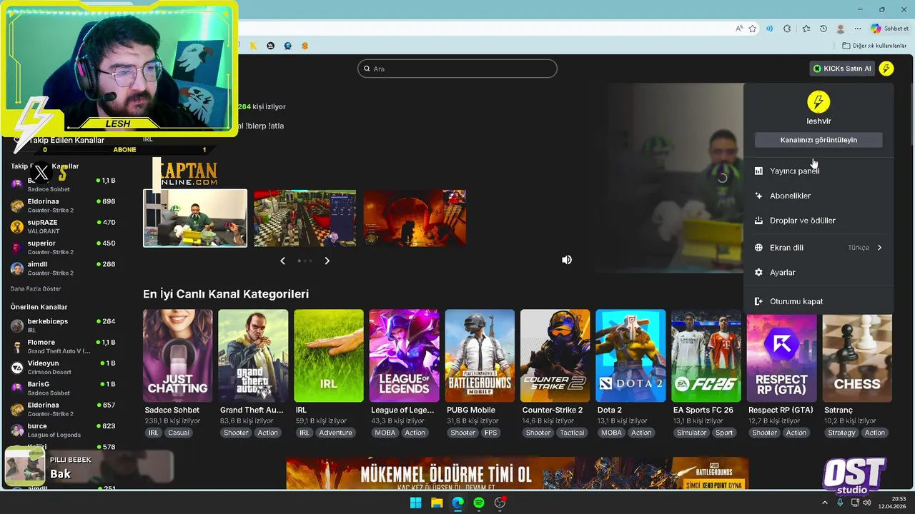This screenshot has height=514, width=915.
Task: Click the Ara search field
Action: tap(457, 69)
